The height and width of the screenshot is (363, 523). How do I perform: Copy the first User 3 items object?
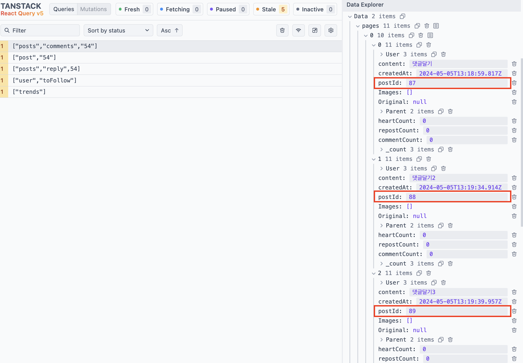(434, 54)
